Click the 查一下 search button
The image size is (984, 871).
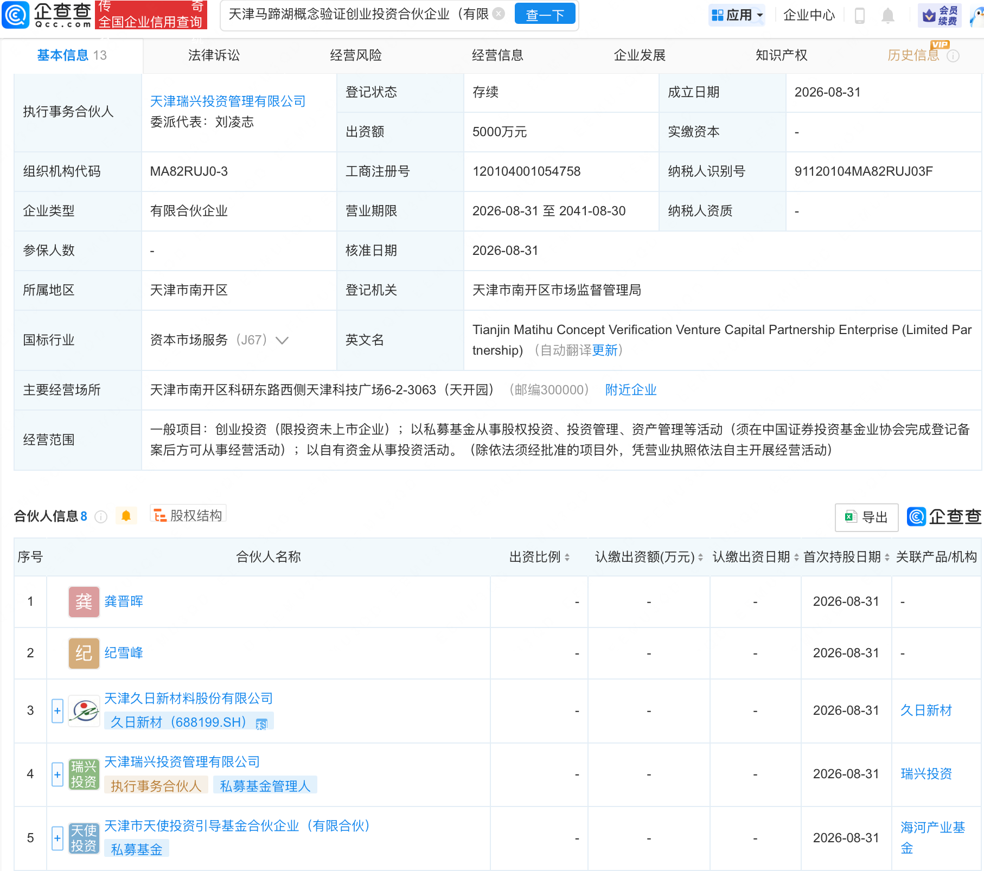coord(545,15)
